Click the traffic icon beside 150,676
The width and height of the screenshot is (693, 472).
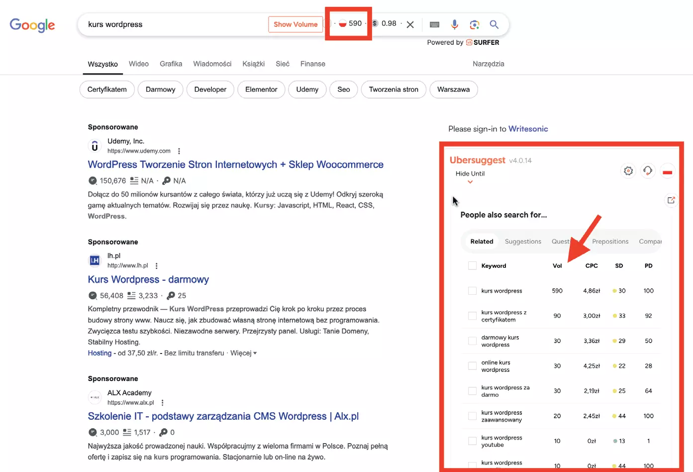coord(93,181)
